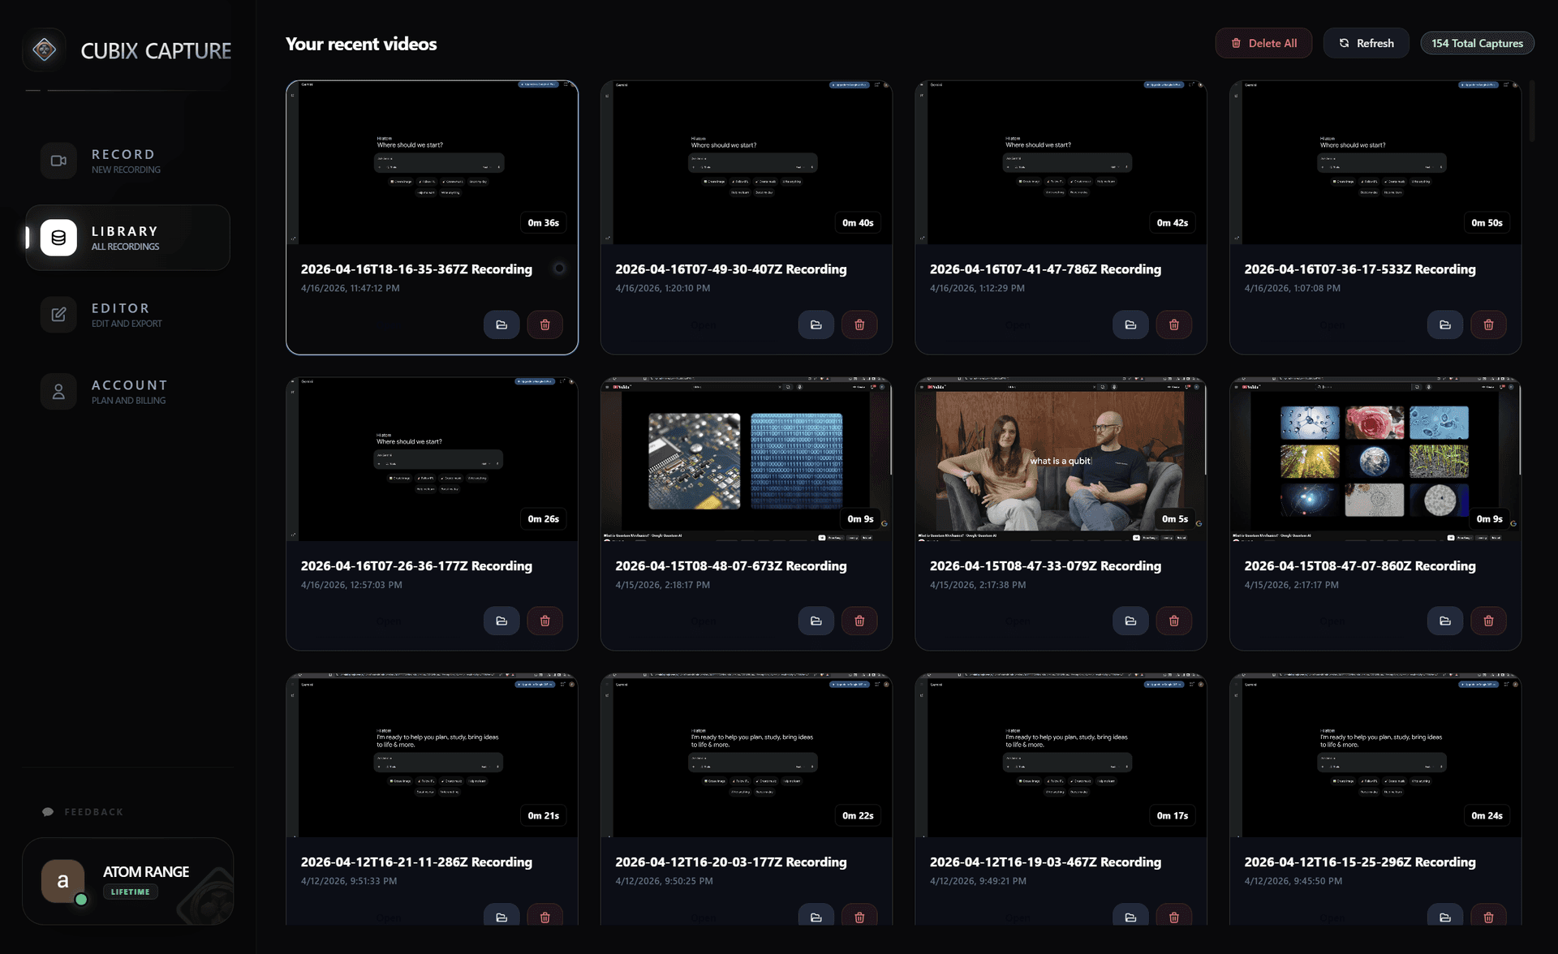Open the circuit board and binary thumbnail
The width and height of the screenshot is (1558, 954).
point(746,459)
